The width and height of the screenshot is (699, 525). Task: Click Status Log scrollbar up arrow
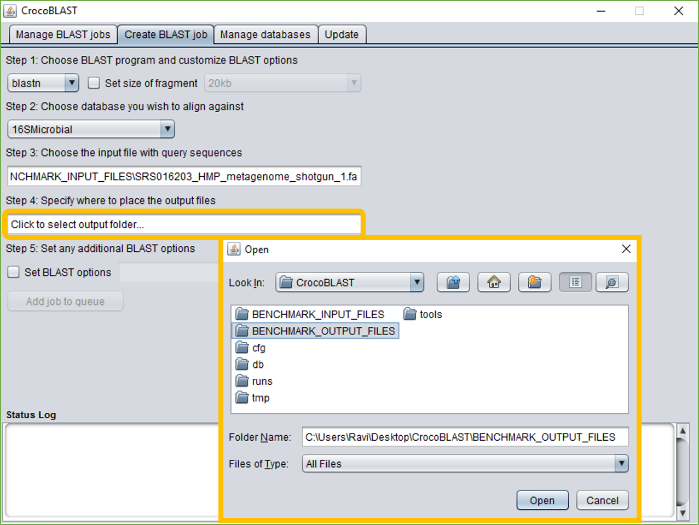coord(683,430)
